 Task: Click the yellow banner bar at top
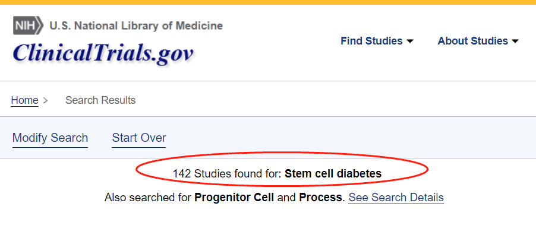pos(267,2)
